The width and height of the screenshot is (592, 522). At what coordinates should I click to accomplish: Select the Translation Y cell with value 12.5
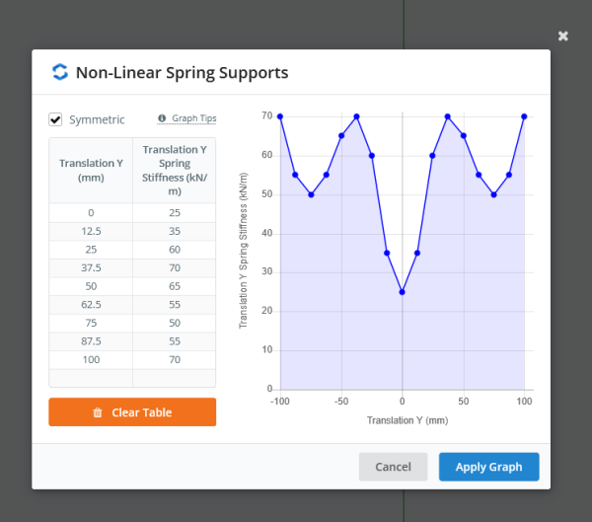point(91,232)
